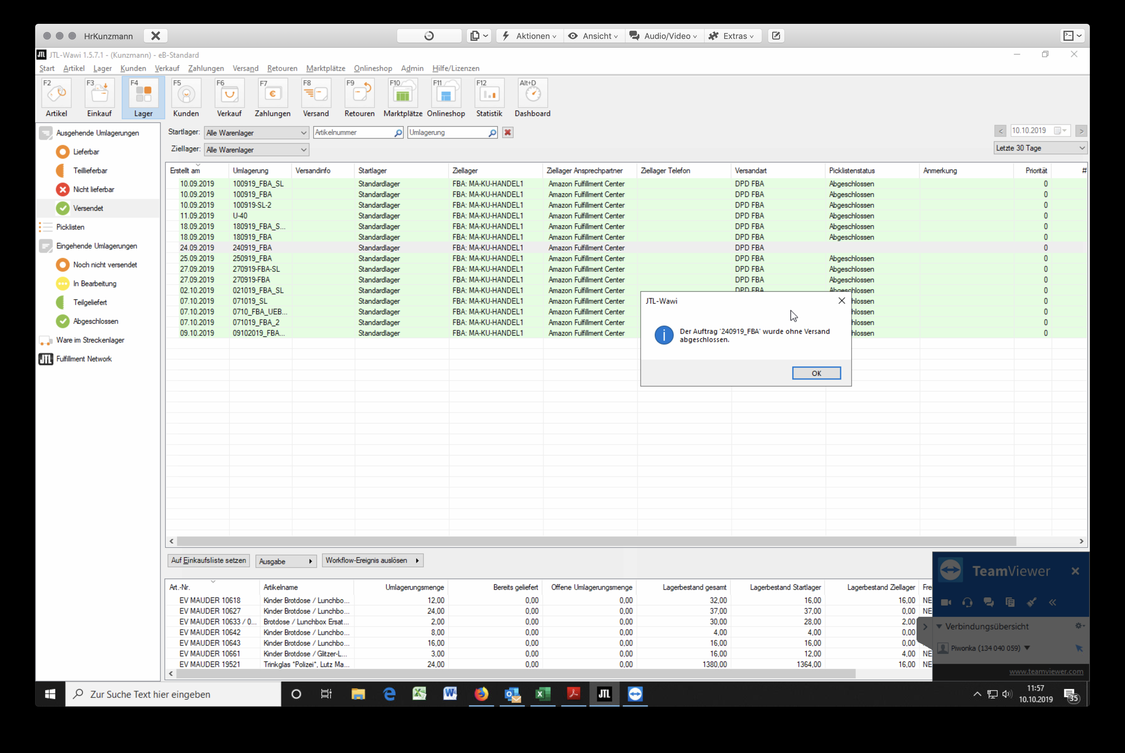The width and height of the screenshot is (1125, 753).
Task: Click the red clear filter icon
Action: click(x=508, y=132)
